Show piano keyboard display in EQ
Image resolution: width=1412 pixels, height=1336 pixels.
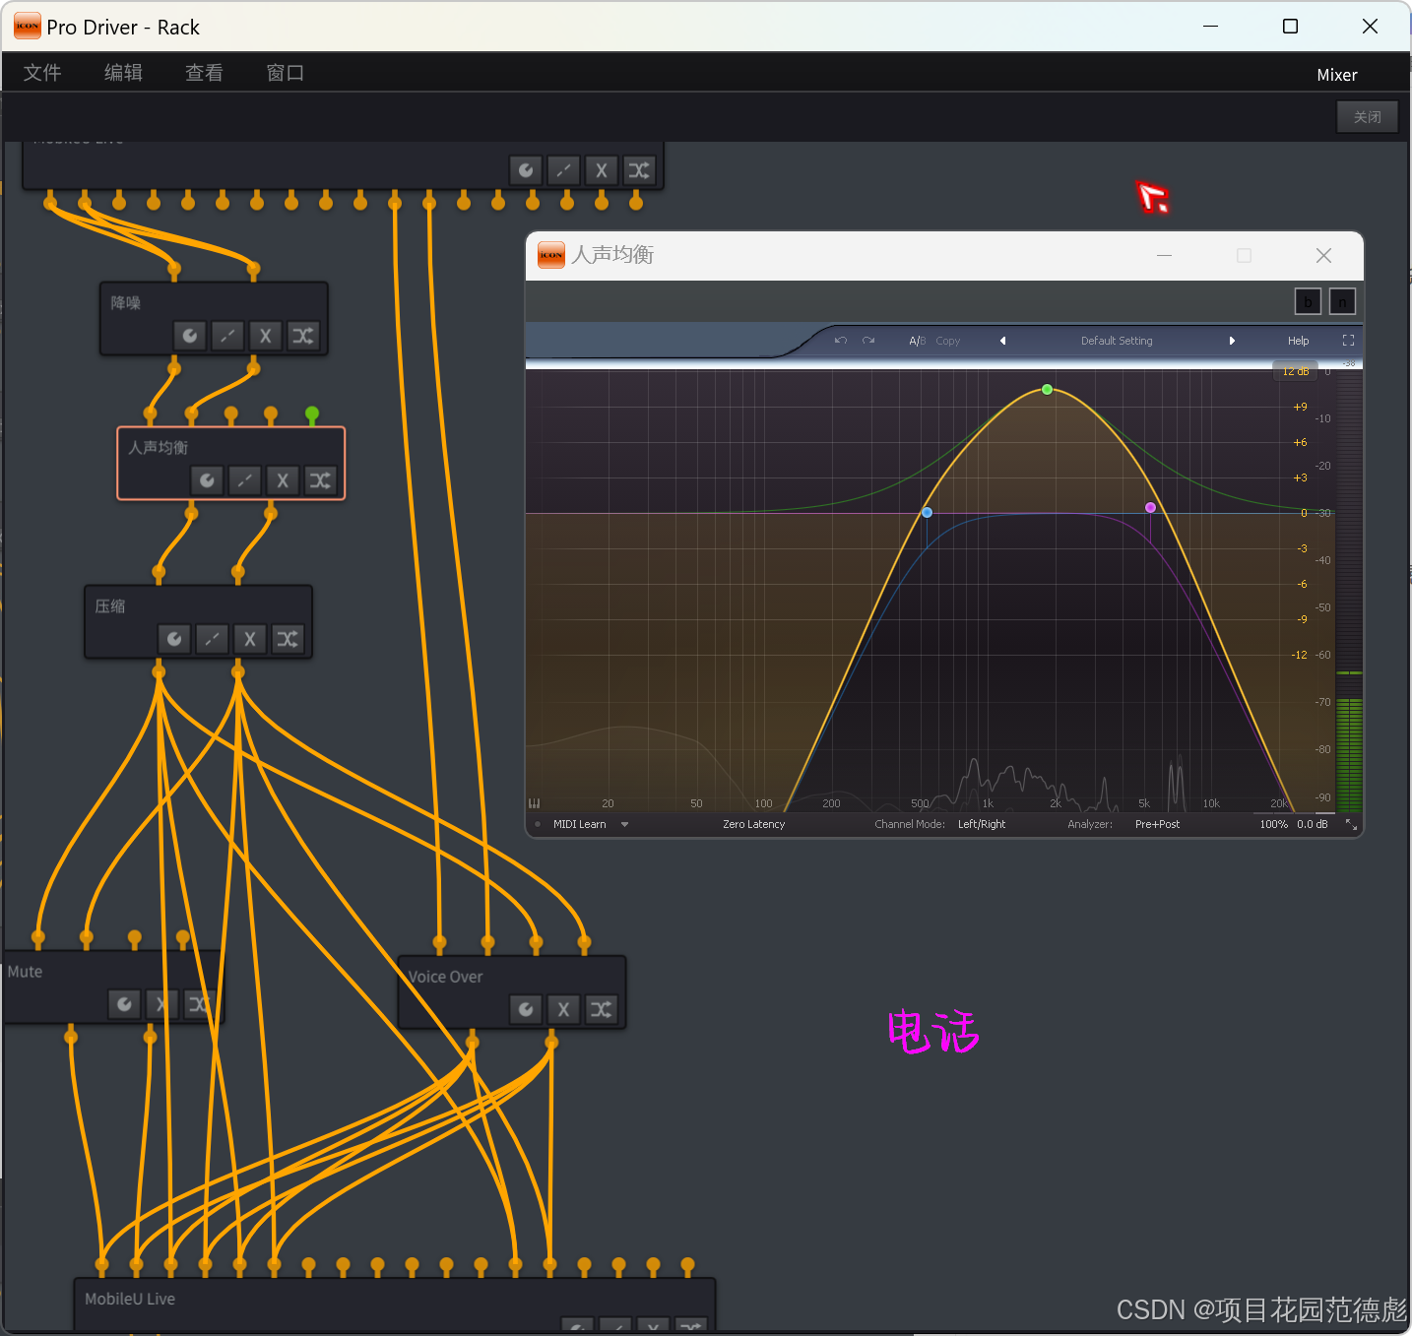click(x=535, y=803)
